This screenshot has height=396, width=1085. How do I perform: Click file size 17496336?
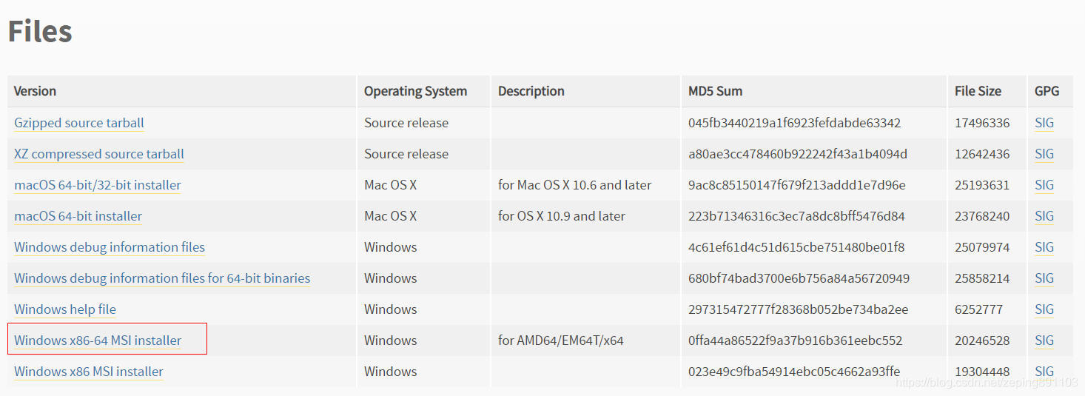982,123
